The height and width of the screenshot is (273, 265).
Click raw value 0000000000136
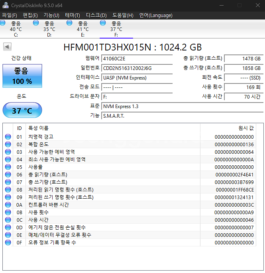[x=234, y=145]
